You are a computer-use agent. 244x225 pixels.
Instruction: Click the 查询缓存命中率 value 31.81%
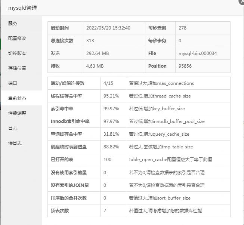click(x=111, y=134)
